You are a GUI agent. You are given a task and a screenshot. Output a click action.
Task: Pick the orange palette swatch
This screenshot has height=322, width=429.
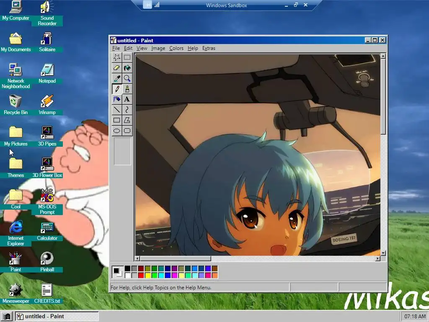pos(215,275)
